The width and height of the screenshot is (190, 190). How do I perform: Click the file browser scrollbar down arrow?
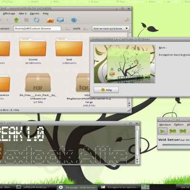click(x=129, y=105)
